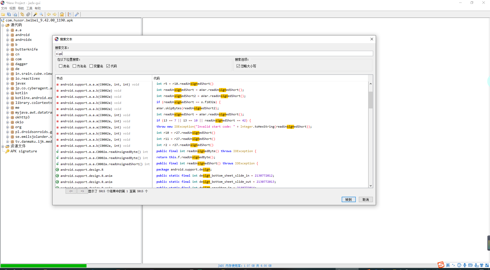Viewport: 490px width, 270px height.
Task: Expand the butterknife package node
Action: pyautogui.click(x=8, y=50)
